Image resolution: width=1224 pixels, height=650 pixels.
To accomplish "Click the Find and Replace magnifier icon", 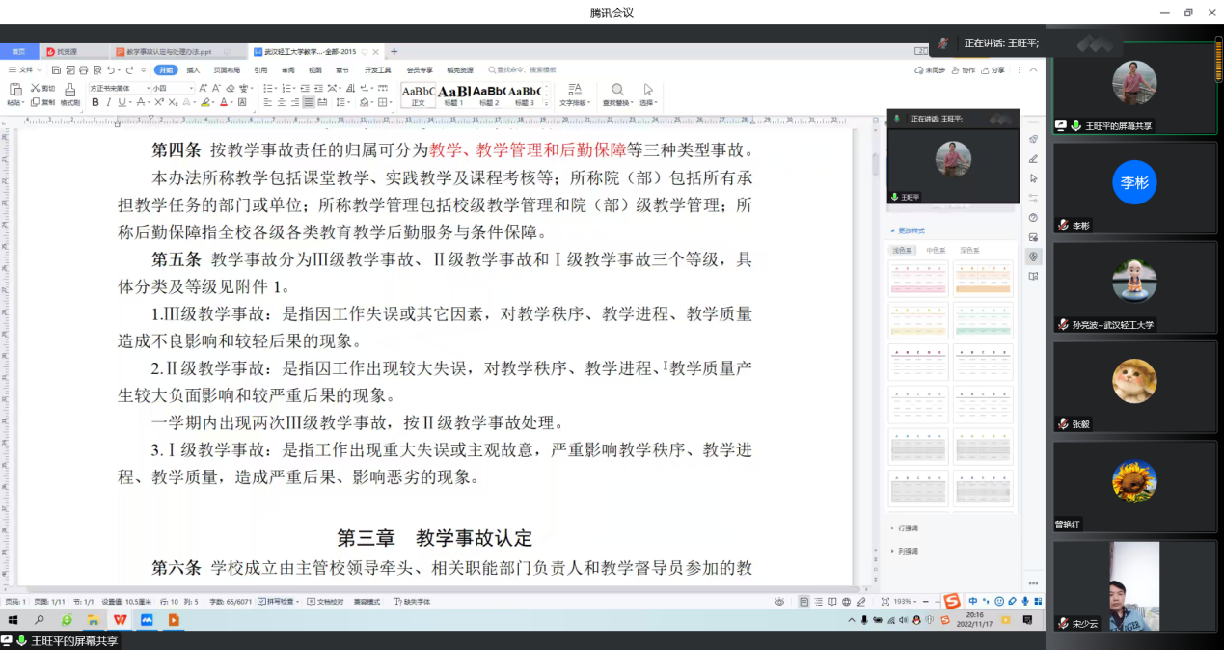I will 617,90.
